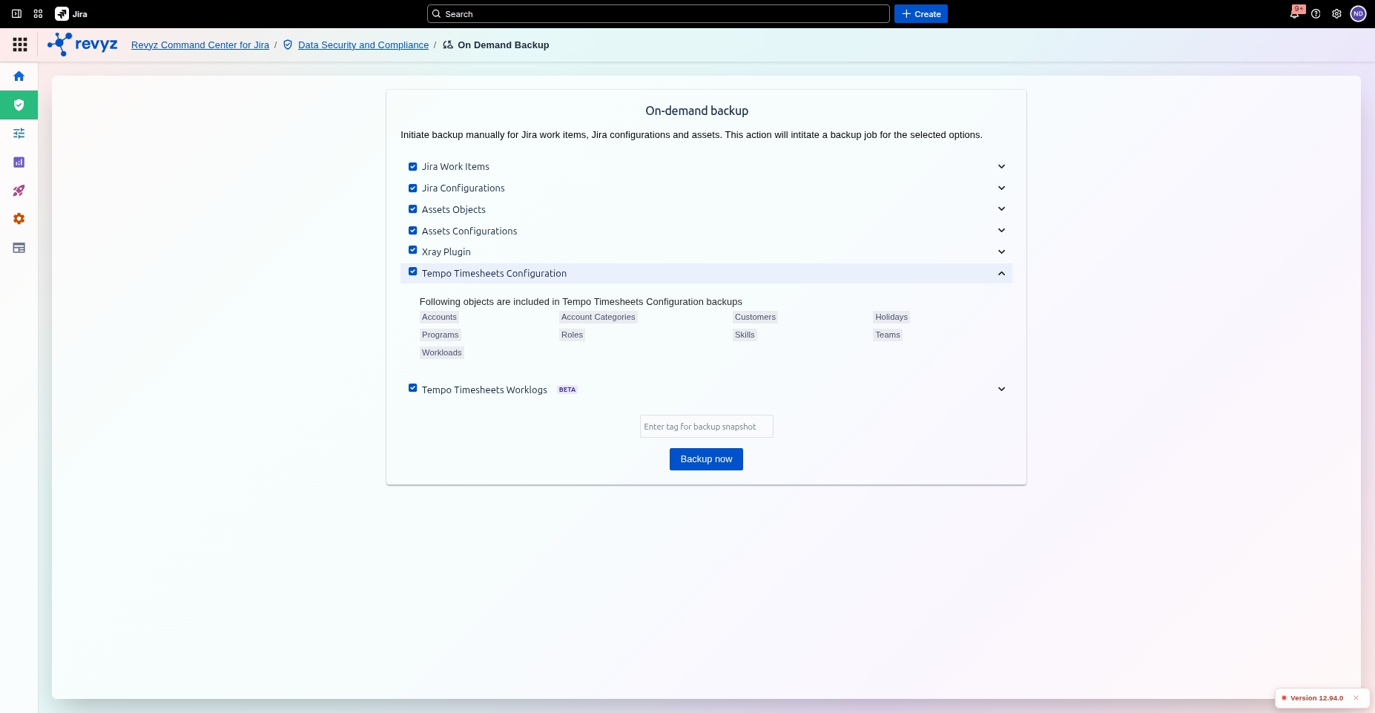Open the help question mark icon
1375x713 pixels.
point(1316,14)
